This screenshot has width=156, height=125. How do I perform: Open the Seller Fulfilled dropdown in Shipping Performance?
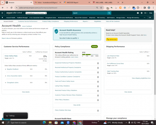point(145,52)
